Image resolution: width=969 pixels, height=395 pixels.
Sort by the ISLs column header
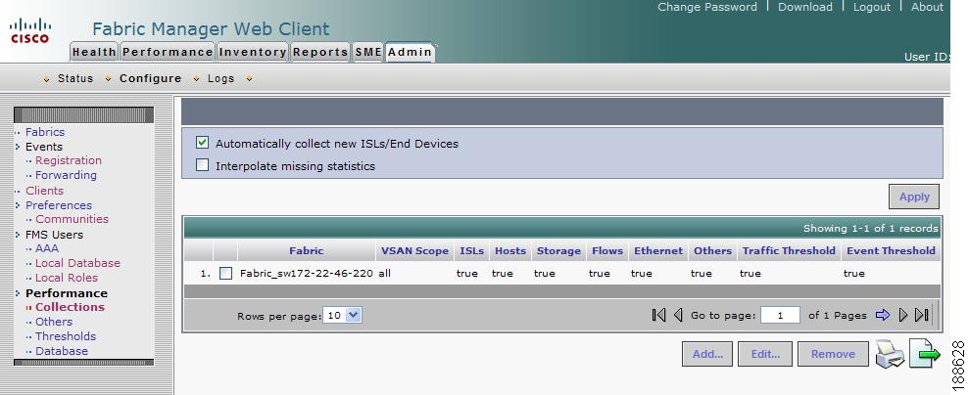point(472,251)
